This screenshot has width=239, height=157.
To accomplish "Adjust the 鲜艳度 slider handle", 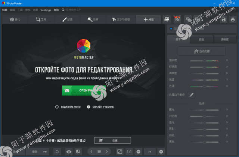I will tap(204, 67).
